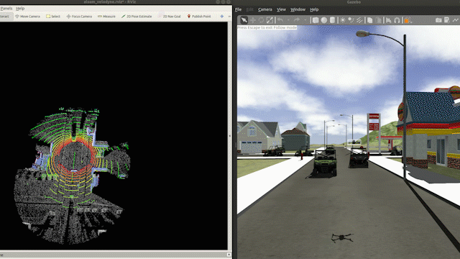This screenshot has height=259, width=460.
Task: Take a Gazebo screenshot with camera icon
Action: (438, 20)
